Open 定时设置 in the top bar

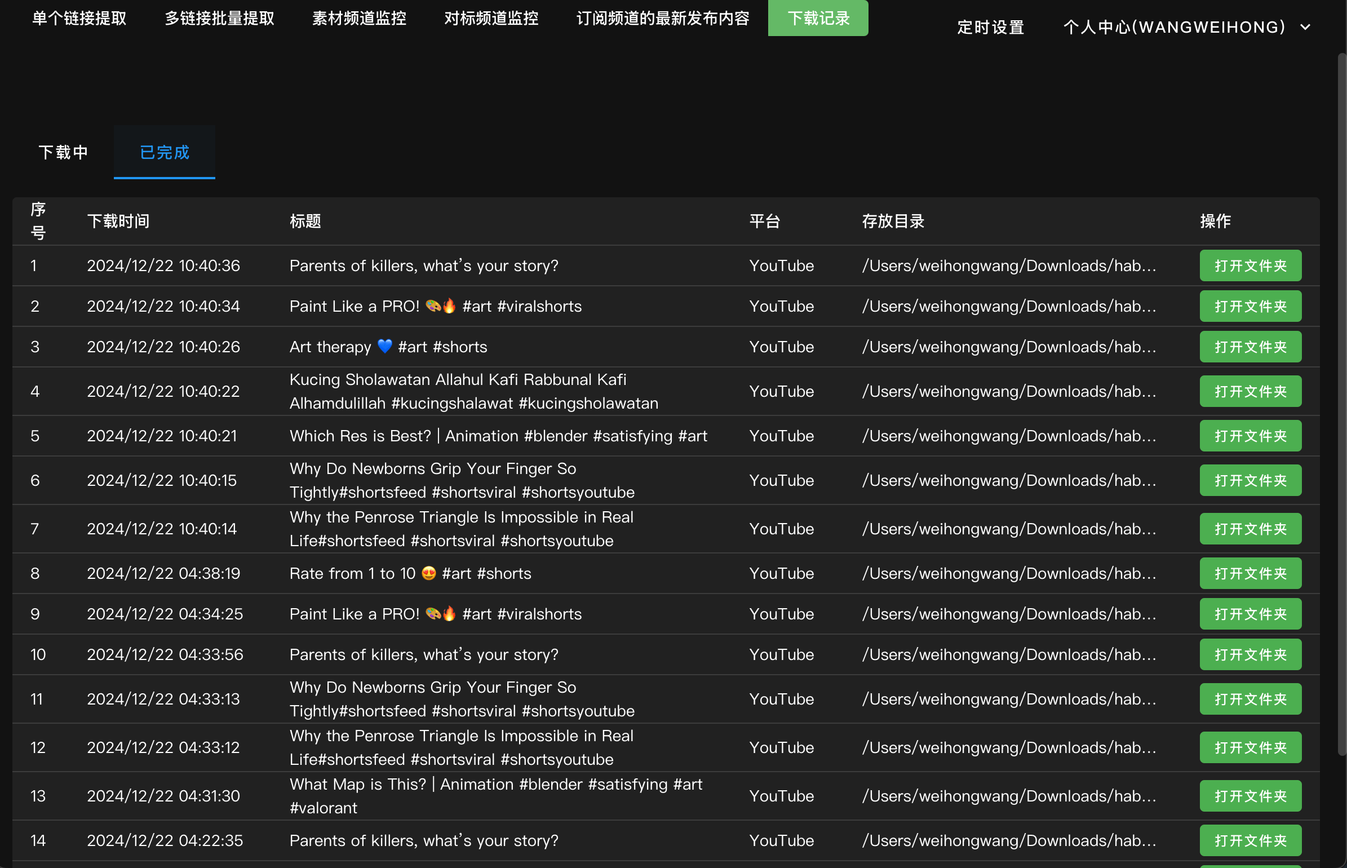(990, 27)
